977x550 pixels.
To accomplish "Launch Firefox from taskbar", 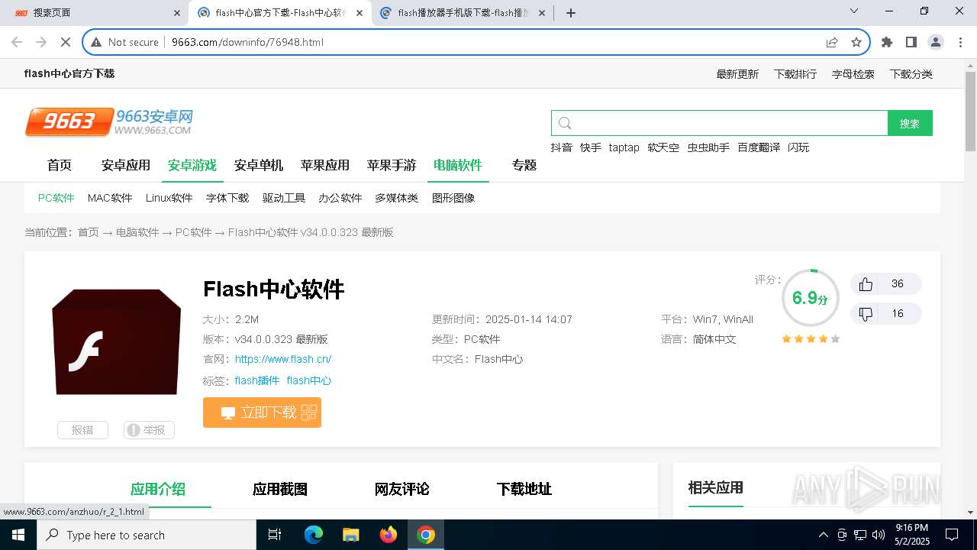I will pos(388,535).
